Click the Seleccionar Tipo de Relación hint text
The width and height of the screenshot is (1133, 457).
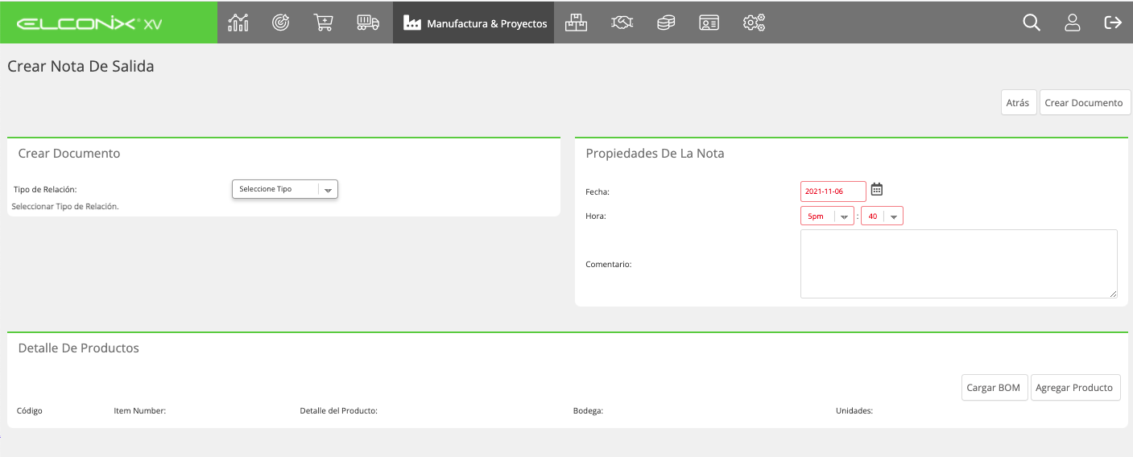pos(65,207)
